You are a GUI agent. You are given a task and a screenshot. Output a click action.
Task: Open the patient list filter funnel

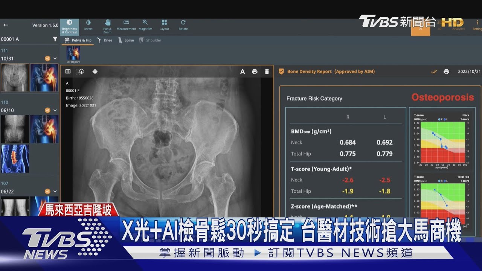pos(55,39)
